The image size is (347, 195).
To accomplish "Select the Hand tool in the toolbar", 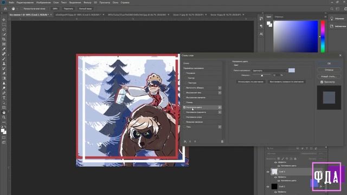I will coord(4,112).
